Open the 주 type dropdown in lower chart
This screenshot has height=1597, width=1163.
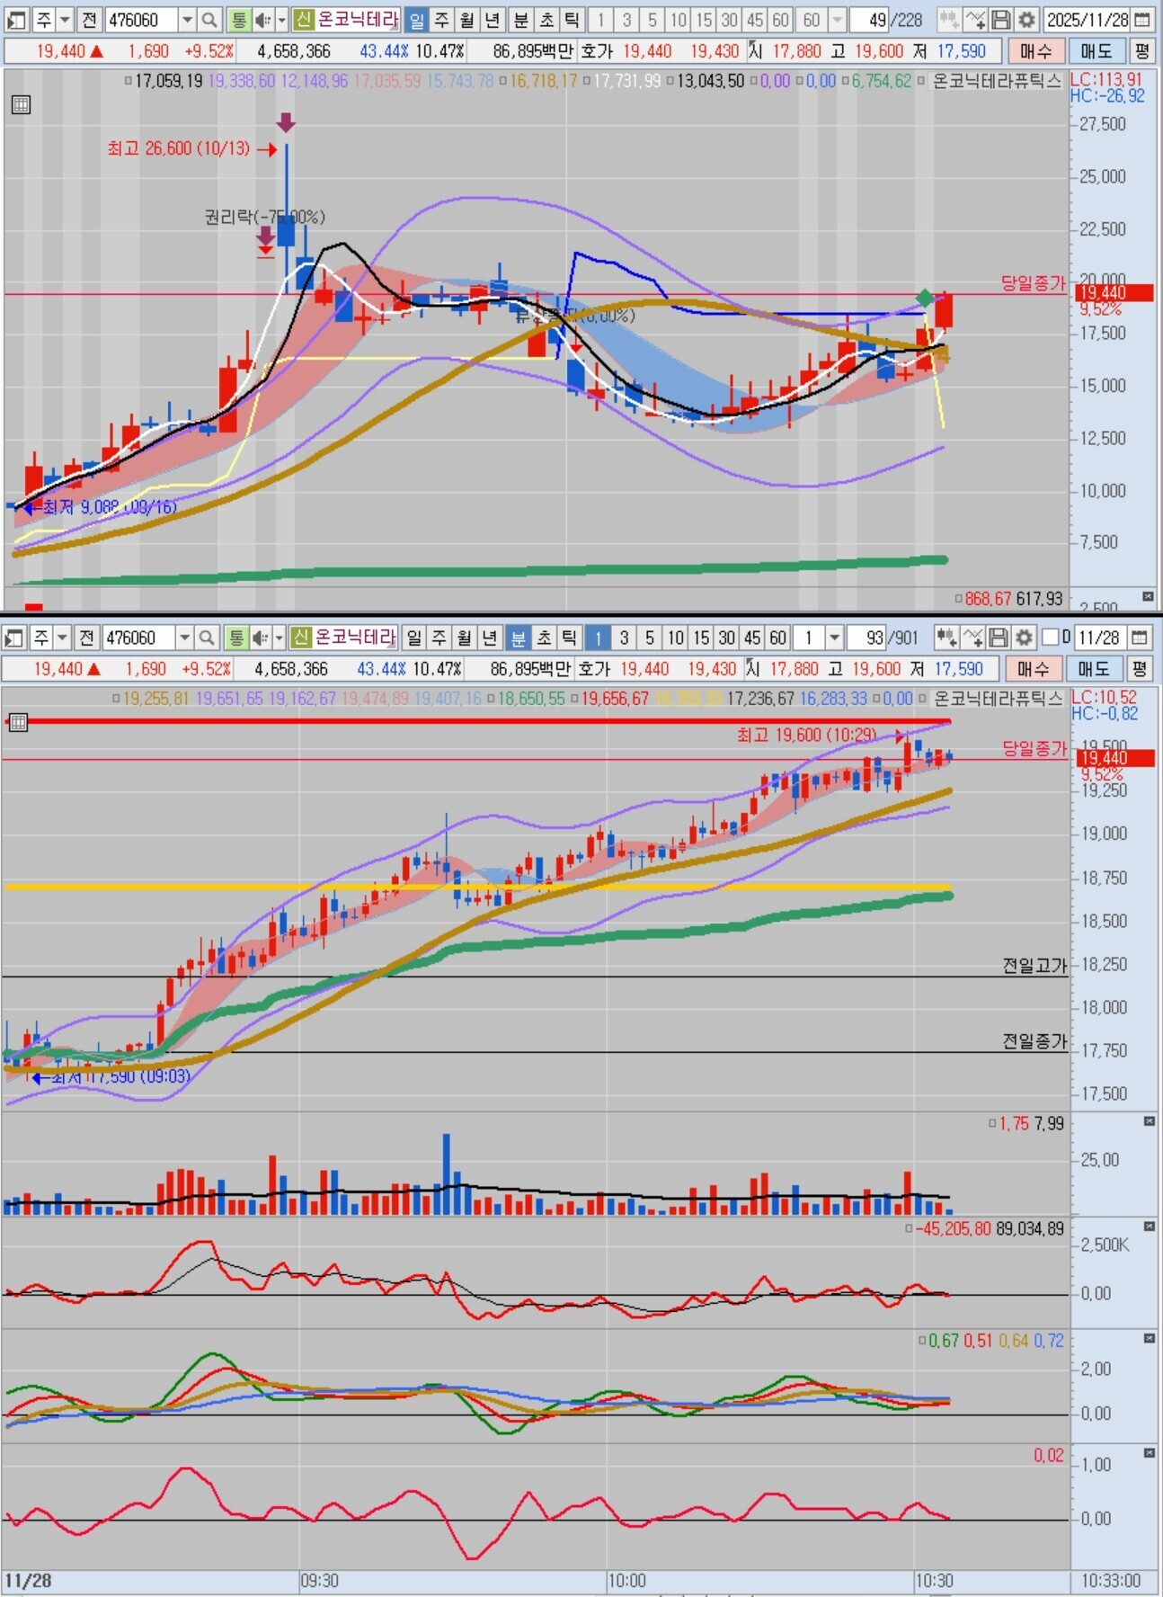62,638
